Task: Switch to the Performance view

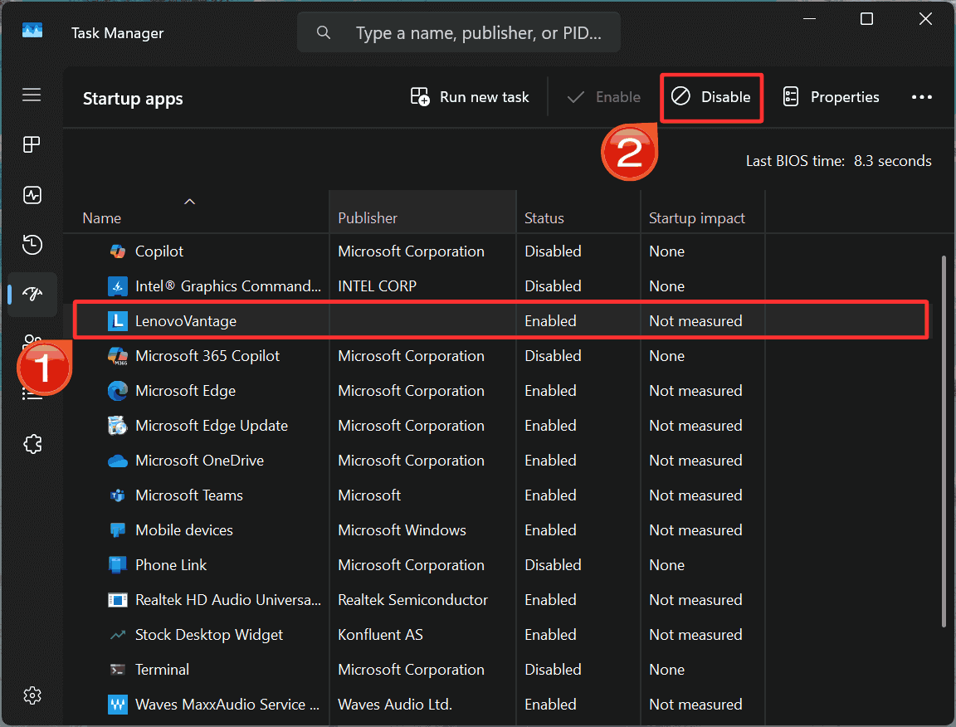Action: 32,195
